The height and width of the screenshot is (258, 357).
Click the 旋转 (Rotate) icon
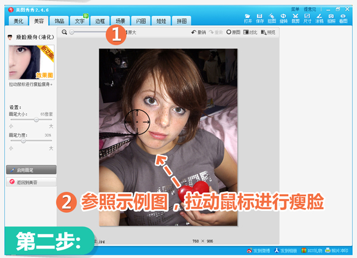[x=283, y=18]
